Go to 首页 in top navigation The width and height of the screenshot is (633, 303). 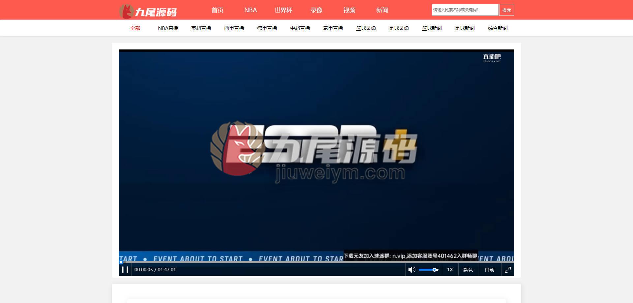(x=218, y=10)
